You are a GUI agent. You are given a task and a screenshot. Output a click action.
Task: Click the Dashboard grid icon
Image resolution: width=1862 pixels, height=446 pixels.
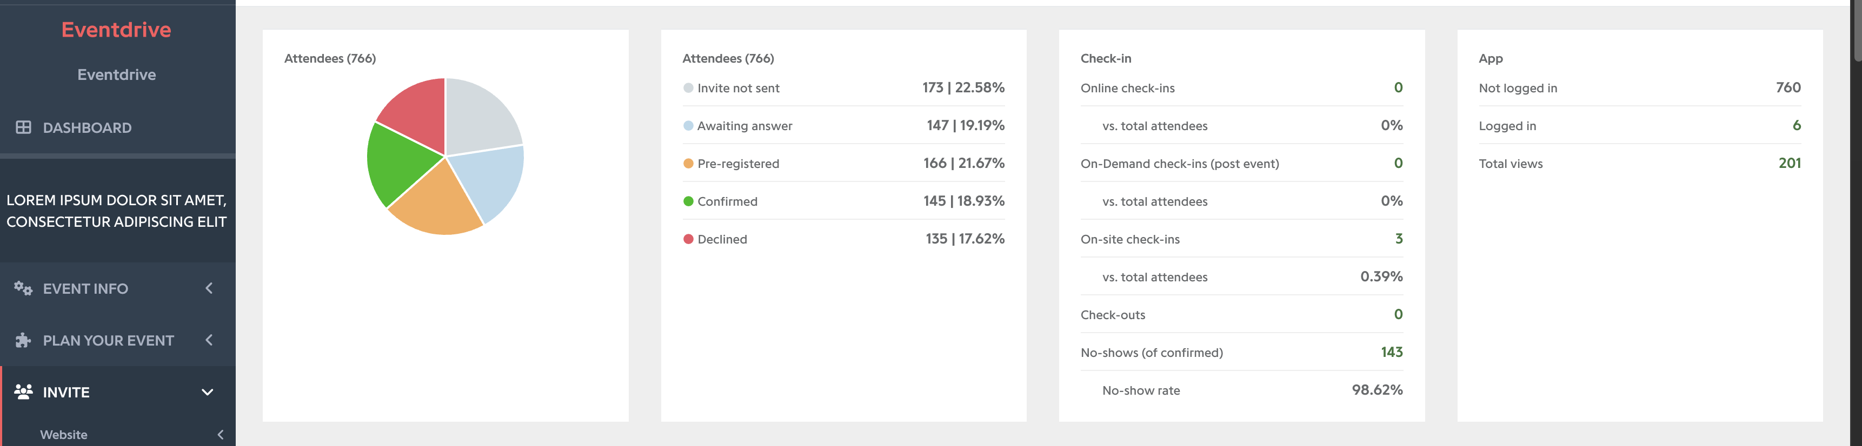coord(23,127)
